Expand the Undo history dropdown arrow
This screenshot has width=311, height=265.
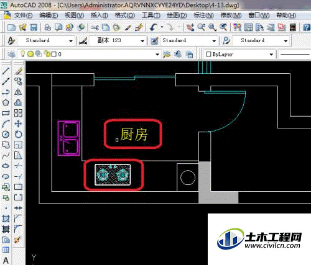[162, 27]
